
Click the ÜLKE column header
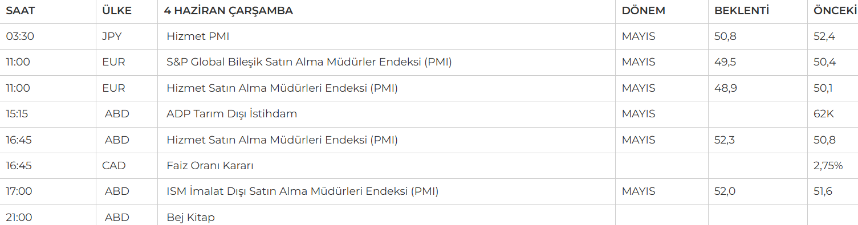pyautogui.click(x=116, y=11)
